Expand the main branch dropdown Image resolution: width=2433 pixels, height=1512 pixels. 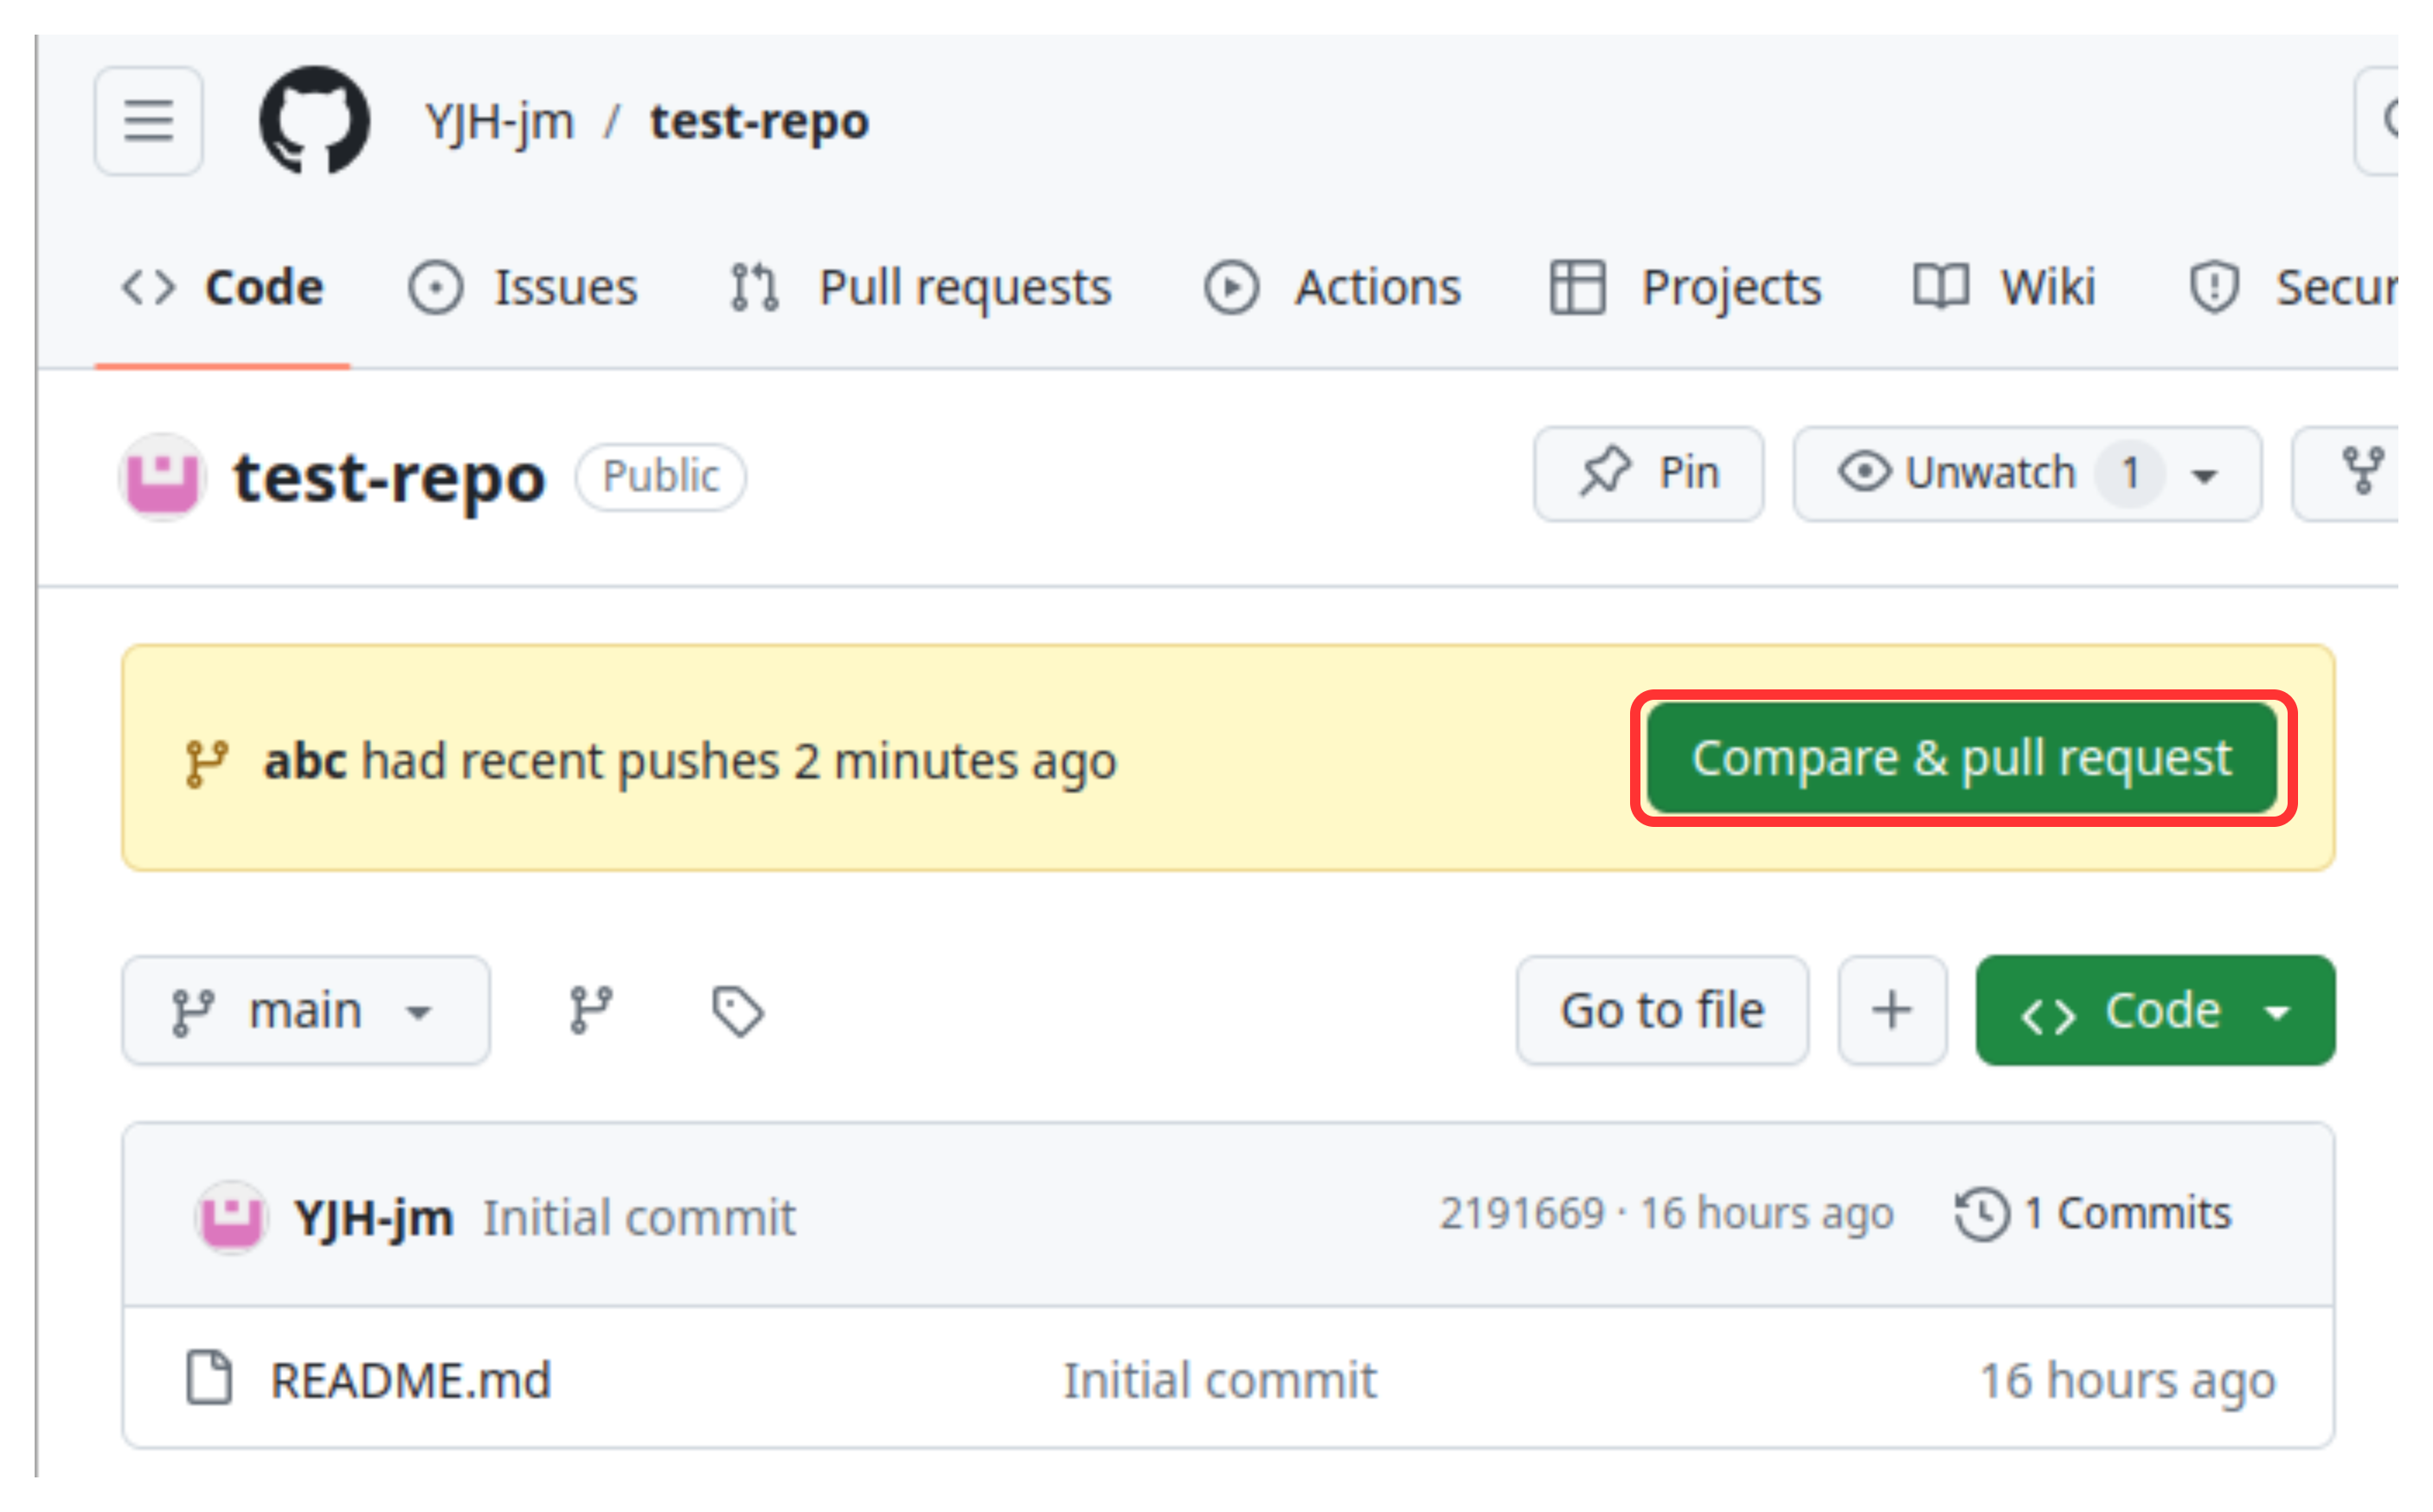pos(306,1010)
